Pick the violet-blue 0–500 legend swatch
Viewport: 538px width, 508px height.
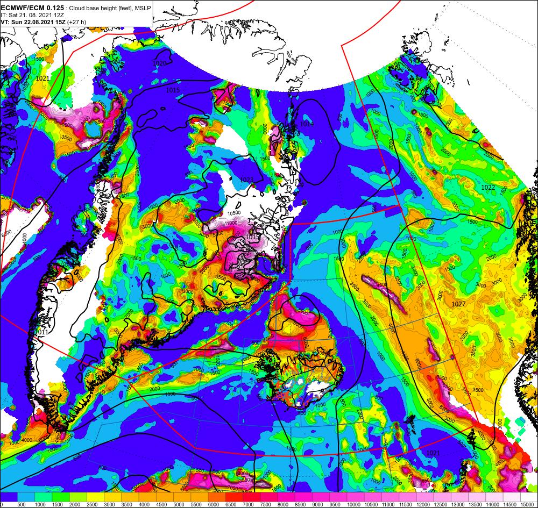(9, 497)
